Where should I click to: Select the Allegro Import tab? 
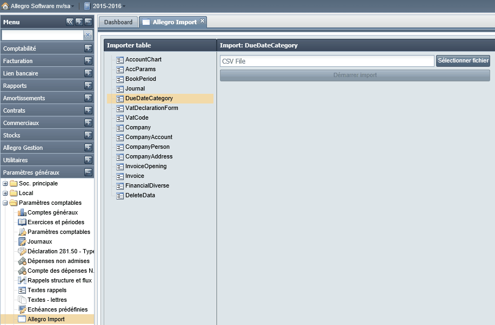pos(173,22)
